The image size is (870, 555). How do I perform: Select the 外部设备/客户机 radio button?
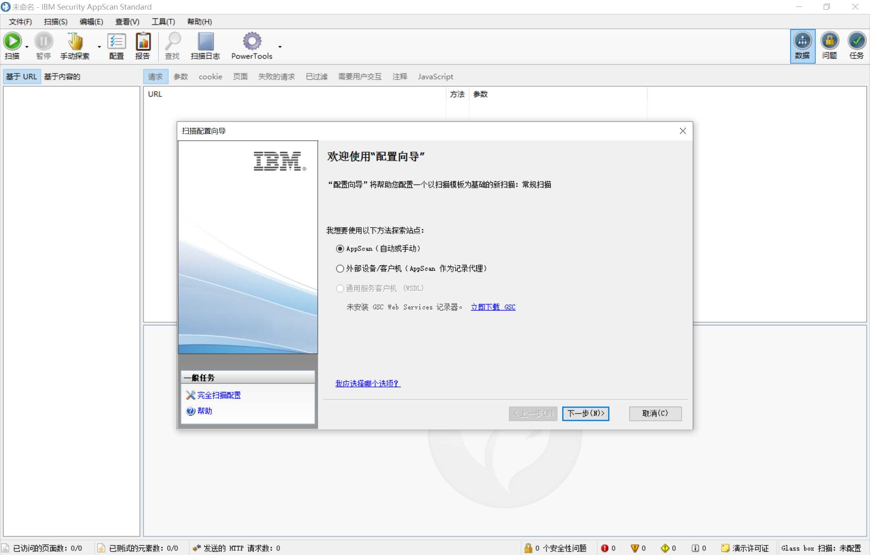[x=340, y=269]
